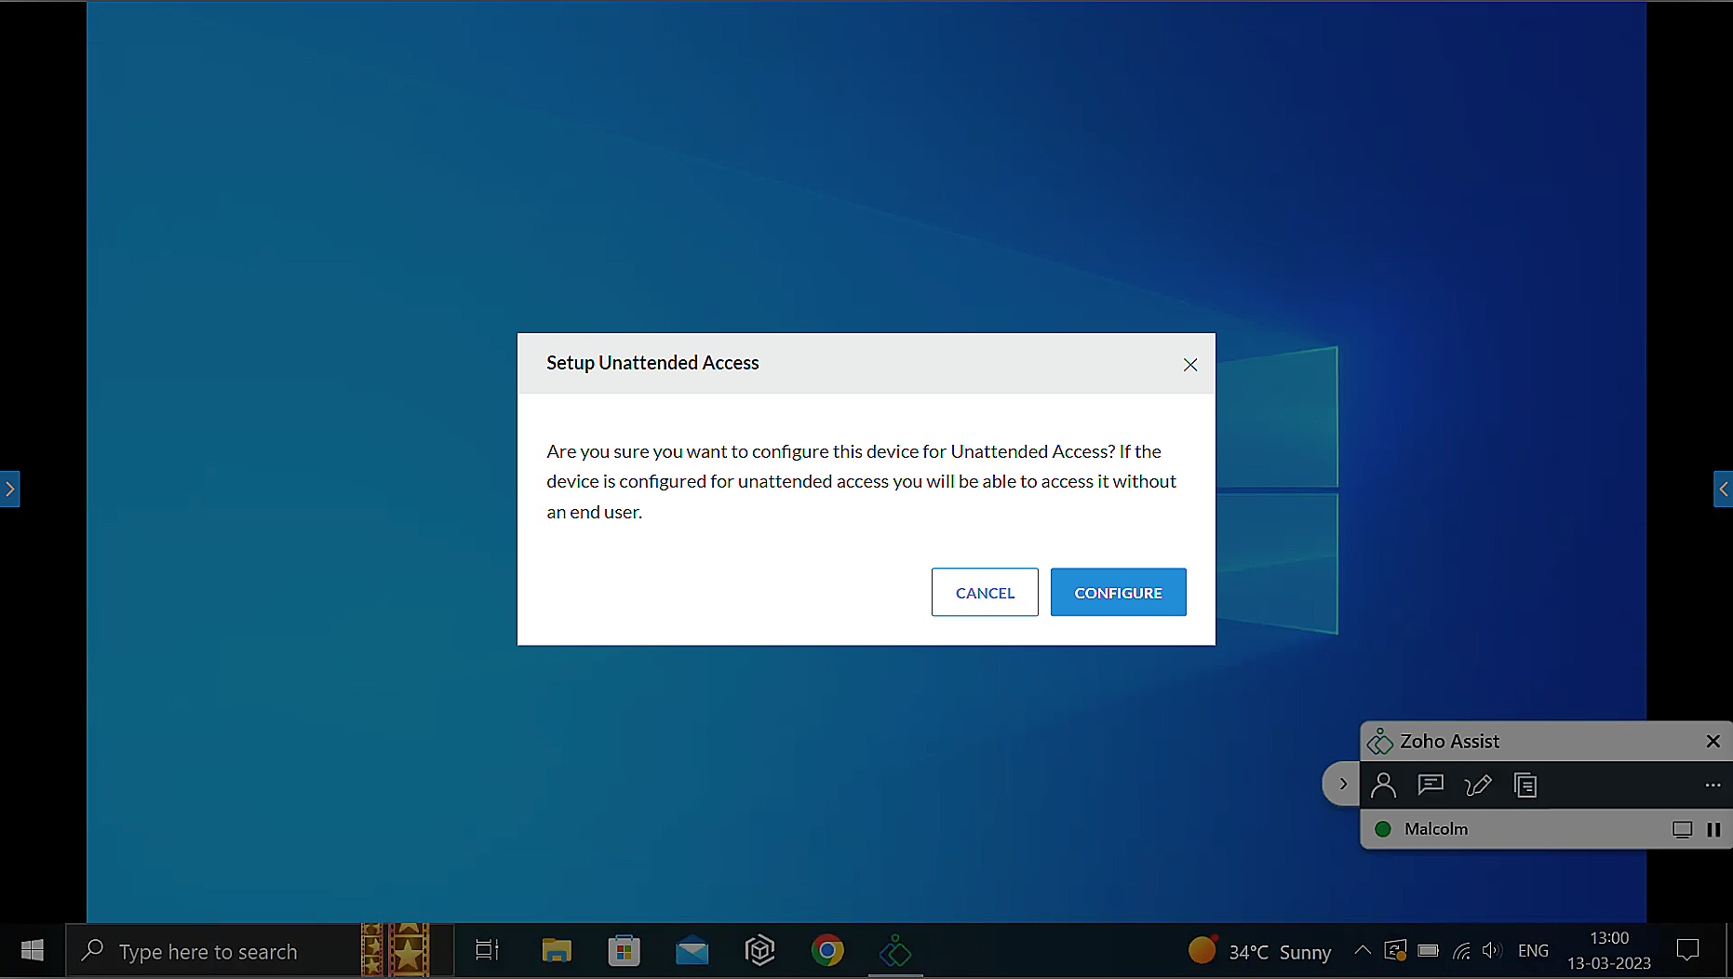Close the Setup Unattended Access dialog
1733x979 pixels.
[x=1189, y=365]
